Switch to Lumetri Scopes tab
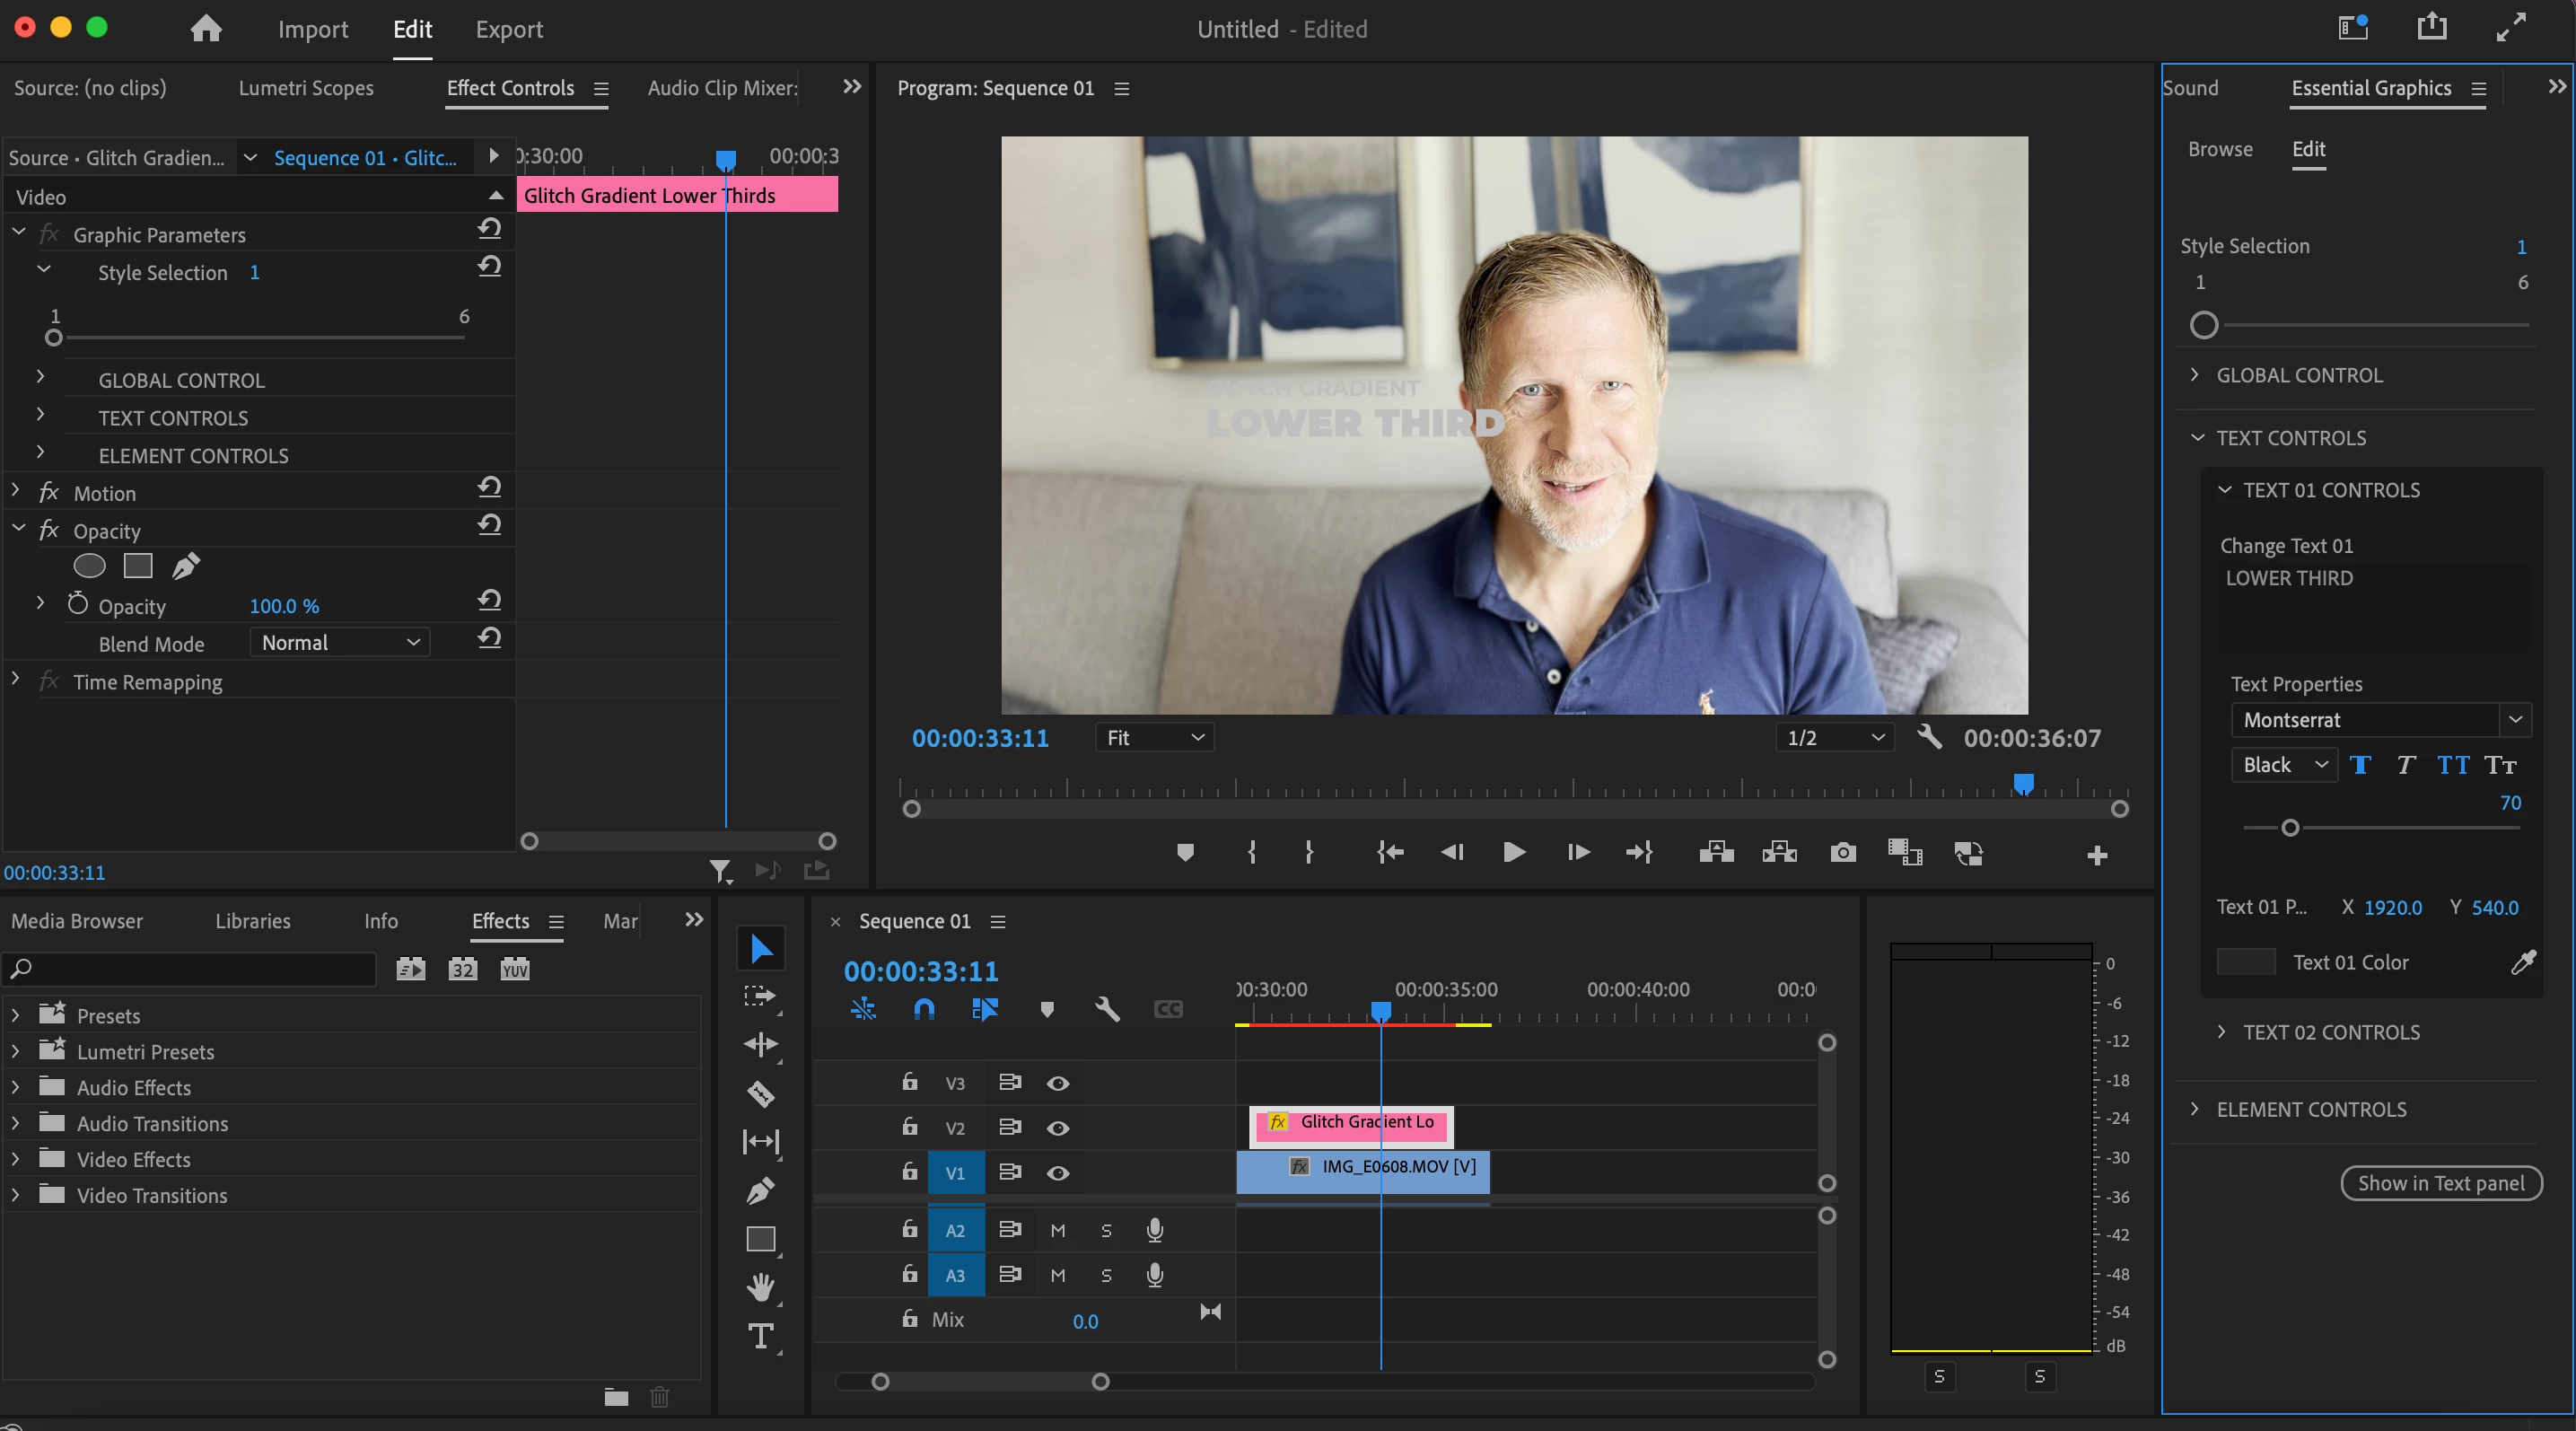The height and width of the screenshot is (1431, 2576). pyautogui.click(x=306, y=88)
